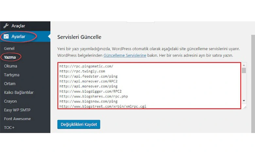This screenshot has height=154, width=255.
Task: Click inside the update services textarea
Action: pos(149,86)
